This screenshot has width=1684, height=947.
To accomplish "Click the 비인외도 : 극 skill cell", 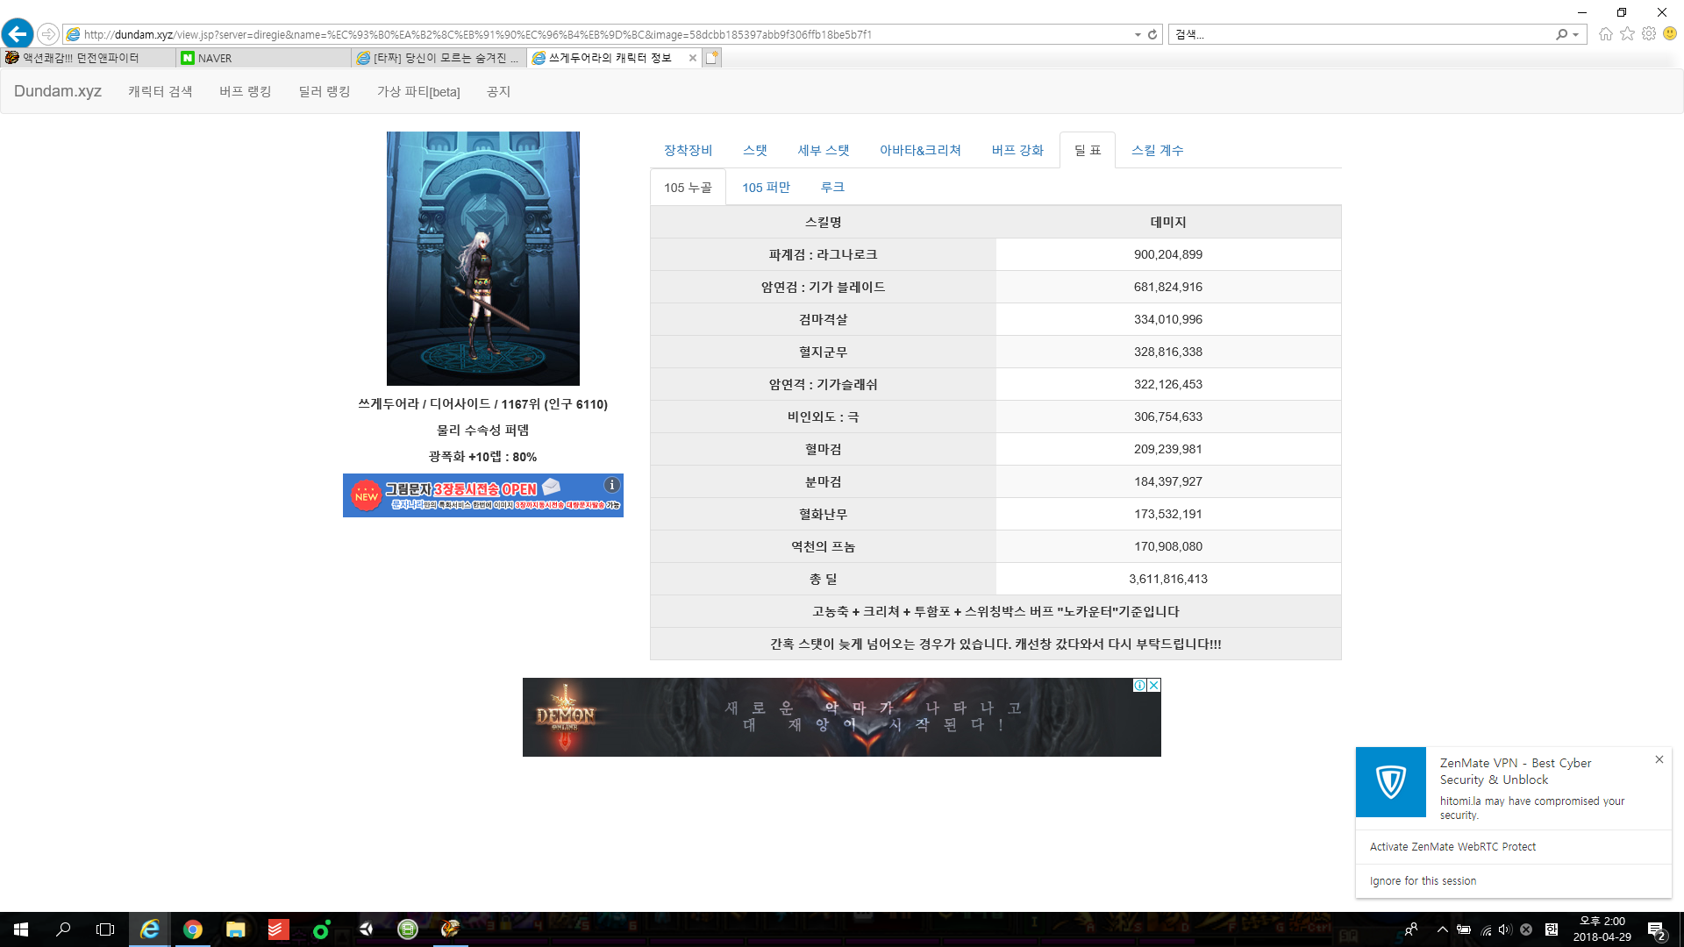I will click(x=824, y=417).
